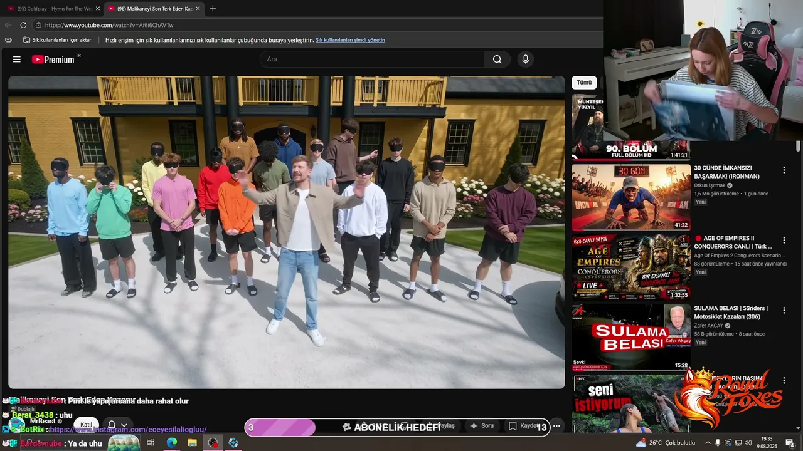
Task: Open the 'Sık kullanılanları içeri aktar' bookmark item
Action: pos(57,40)
